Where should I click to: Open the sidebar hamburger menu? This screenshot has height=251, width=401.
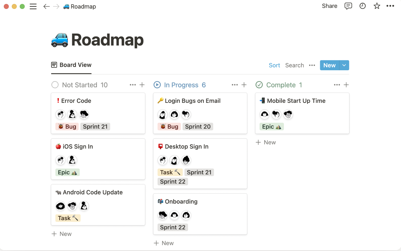pos(33,6)
